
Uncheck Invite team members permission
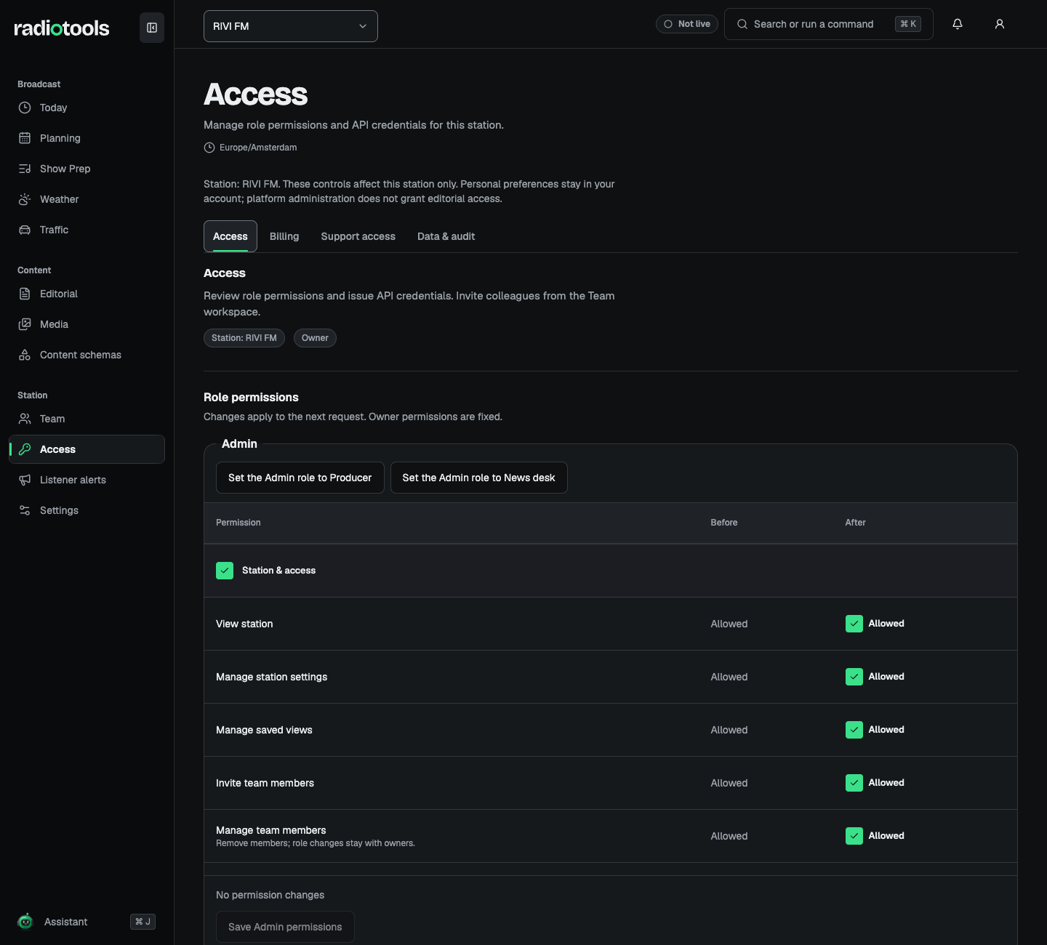854,783
